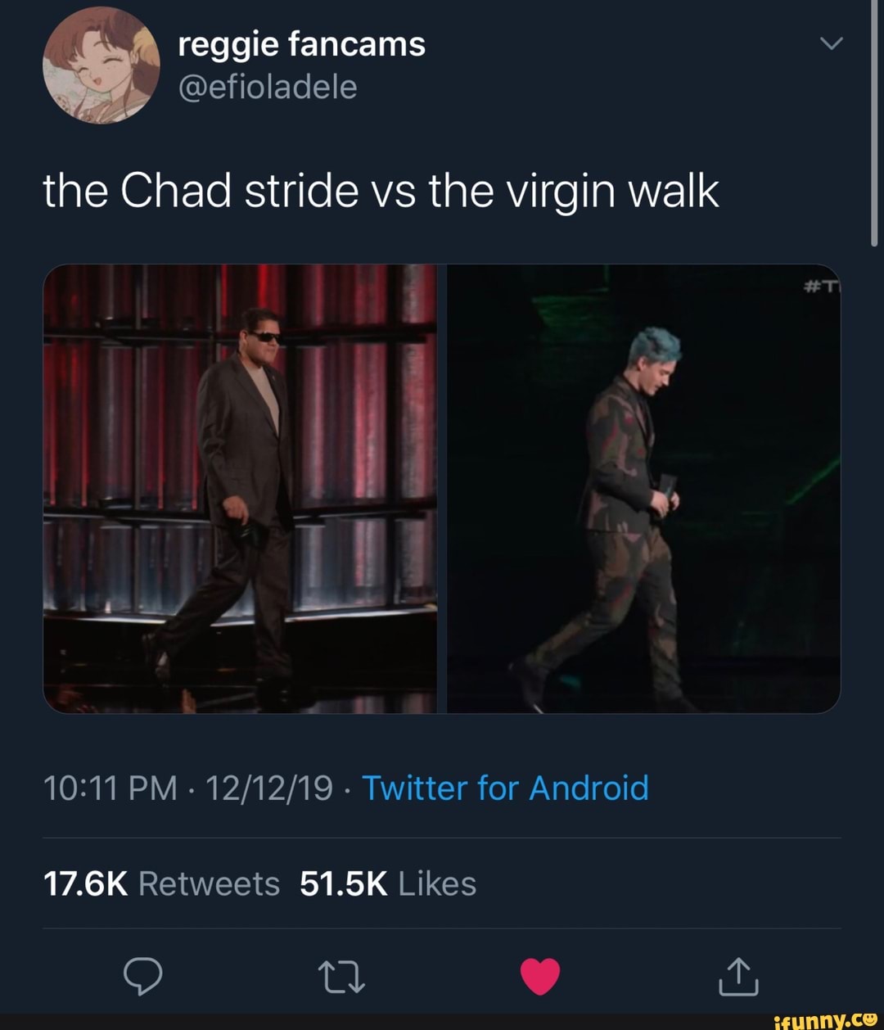Click the 12/12/19 date text
884x1030 pixels.
pyautogui.click(x=269, y=788)
